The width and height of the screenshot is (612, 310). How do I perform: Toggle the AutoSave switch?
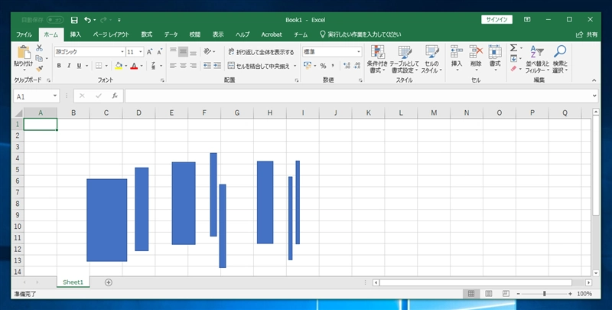pyautogui.click(x=55, y=20)
